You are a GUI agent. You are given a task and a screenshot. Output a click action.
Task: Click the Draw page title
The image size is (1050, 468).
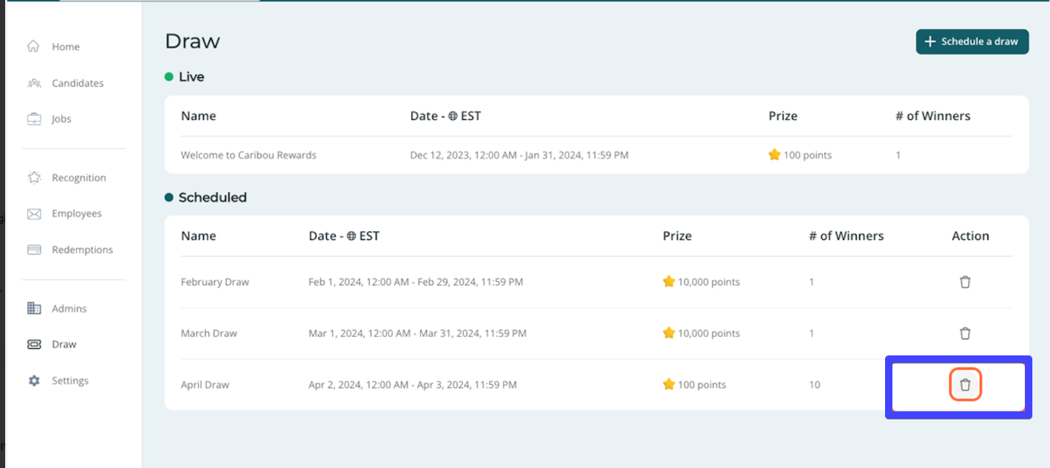tap(192, 41)
